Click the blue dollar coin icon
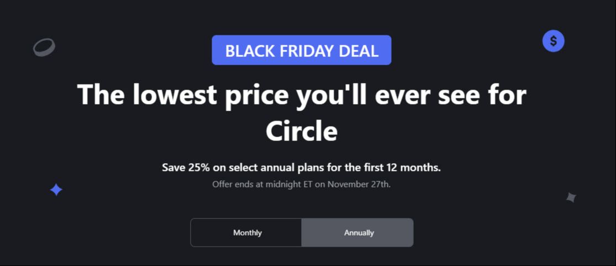This screenshot has width=616, height=266. point(553,41)
